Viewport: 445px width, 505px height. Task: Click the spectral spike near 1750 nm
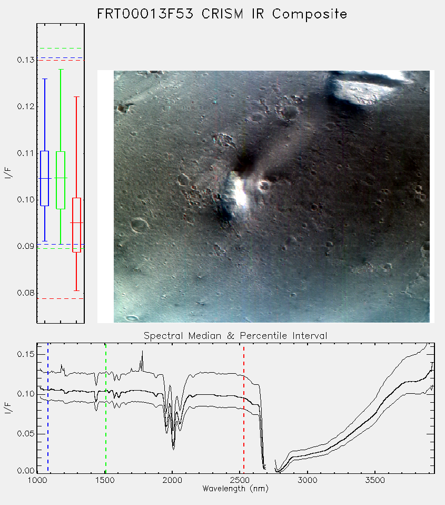pos(142,360)
